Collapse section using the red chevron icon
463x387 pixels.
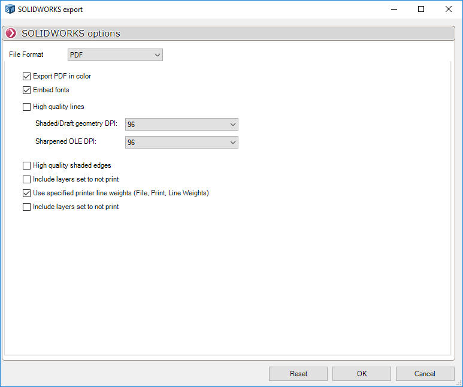[11, 34]
